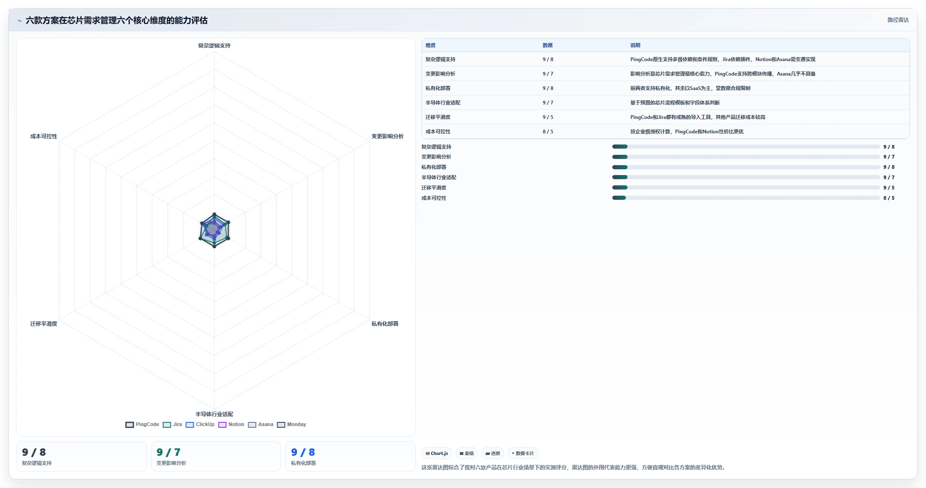Click the Chart.js tag

coord(437,453)
